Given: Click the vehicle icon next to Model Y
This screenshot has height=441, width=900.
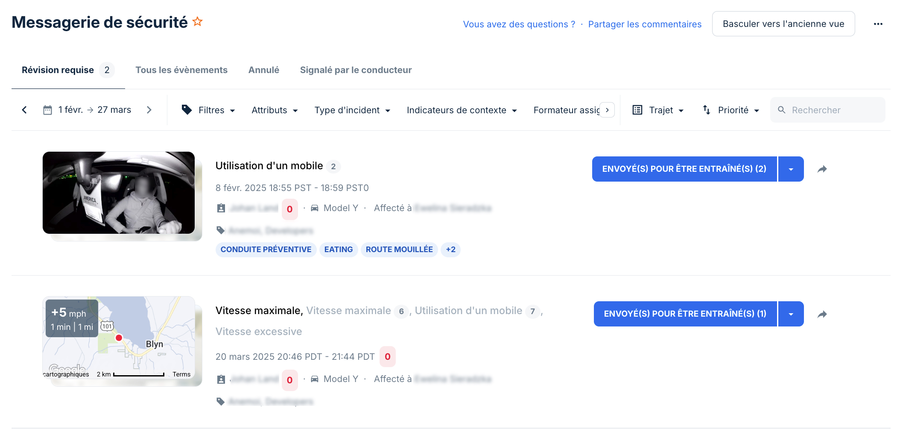Looking at the screenshot, I should tap(315, 208).
